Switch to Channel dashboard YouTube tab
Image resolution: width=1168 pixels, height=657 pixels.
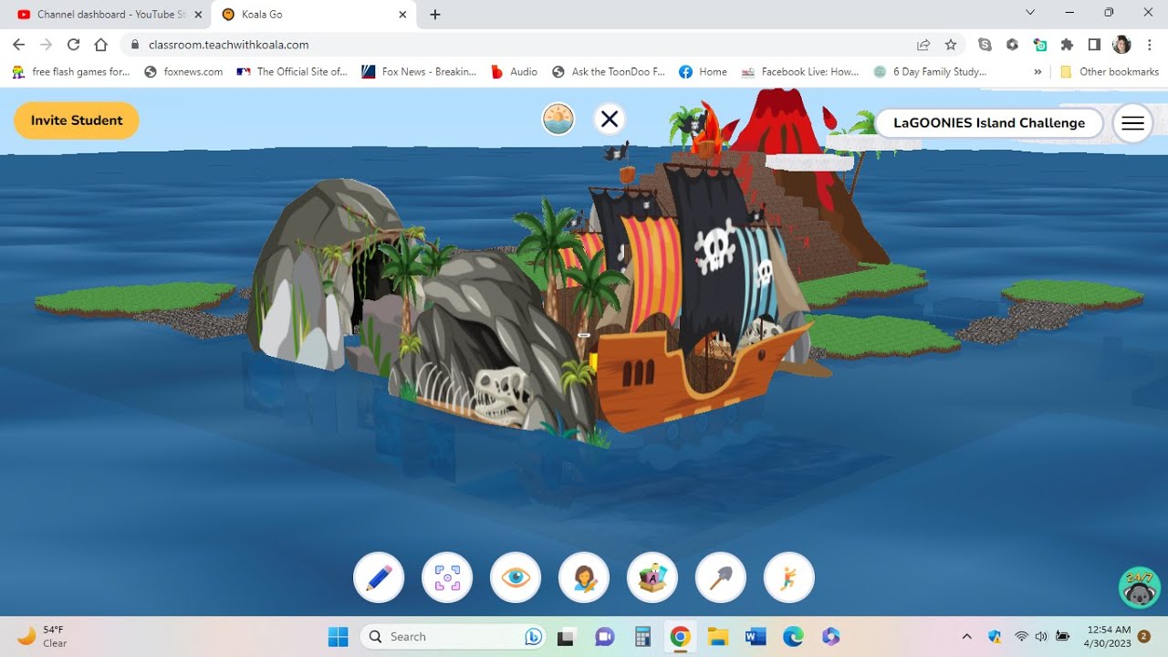109,15
